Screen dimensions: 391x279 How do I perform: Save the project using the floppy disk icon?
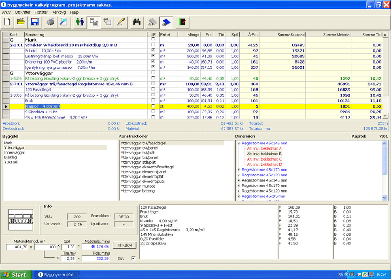tap(34, 22)
